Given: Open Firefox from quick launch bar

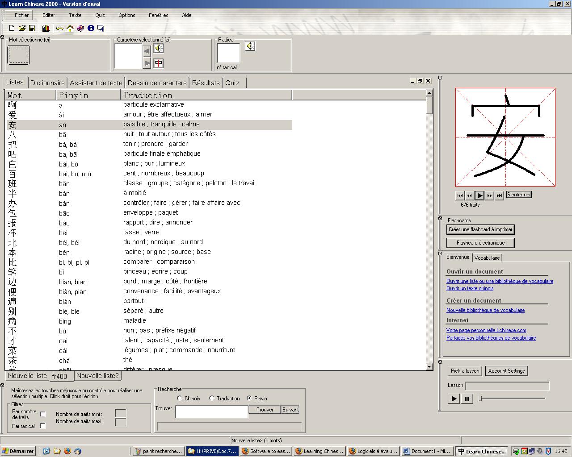Looking at the screenshot, I should (67, 451).
